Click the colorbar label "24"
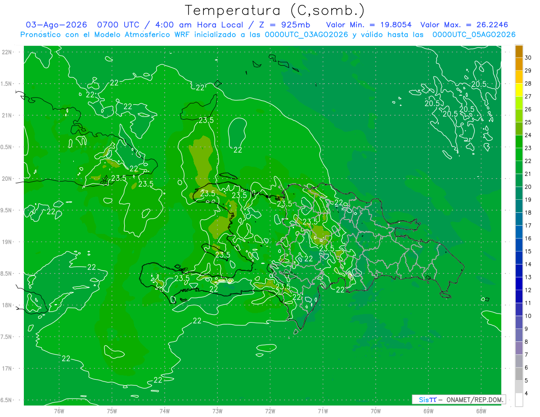This screenshot has width=540, height=417. point(528,135)
